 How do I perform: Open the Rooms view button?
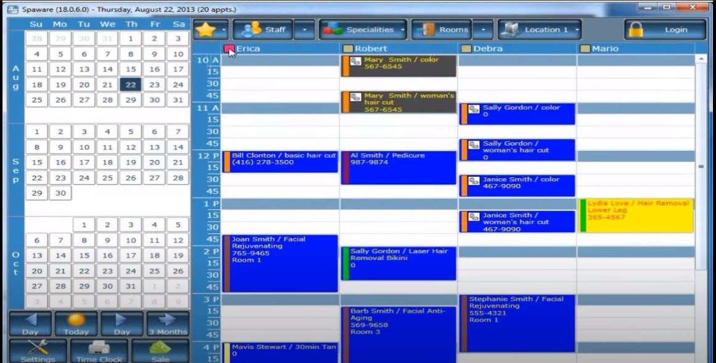442,30
